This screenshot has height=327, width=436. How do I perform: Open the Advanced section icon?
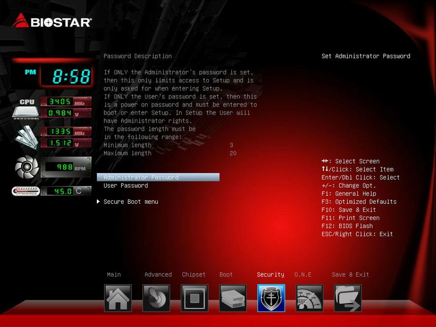pos(156,298)
